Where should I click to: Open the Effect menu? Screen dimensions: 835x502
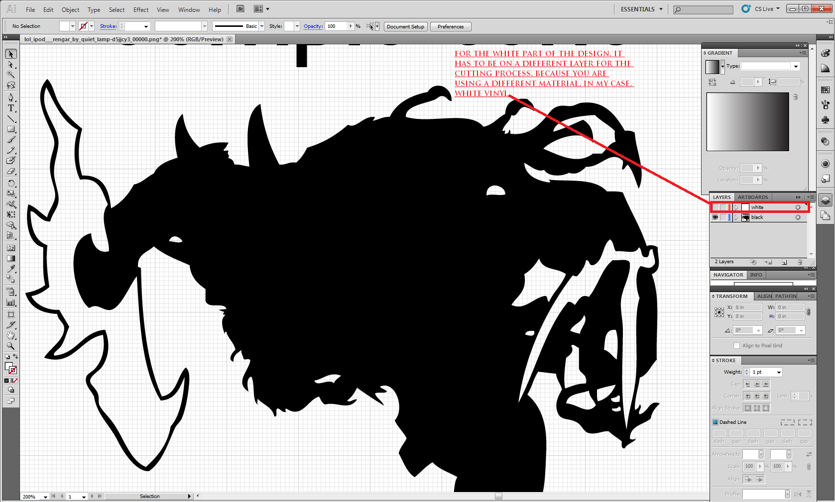141,9
